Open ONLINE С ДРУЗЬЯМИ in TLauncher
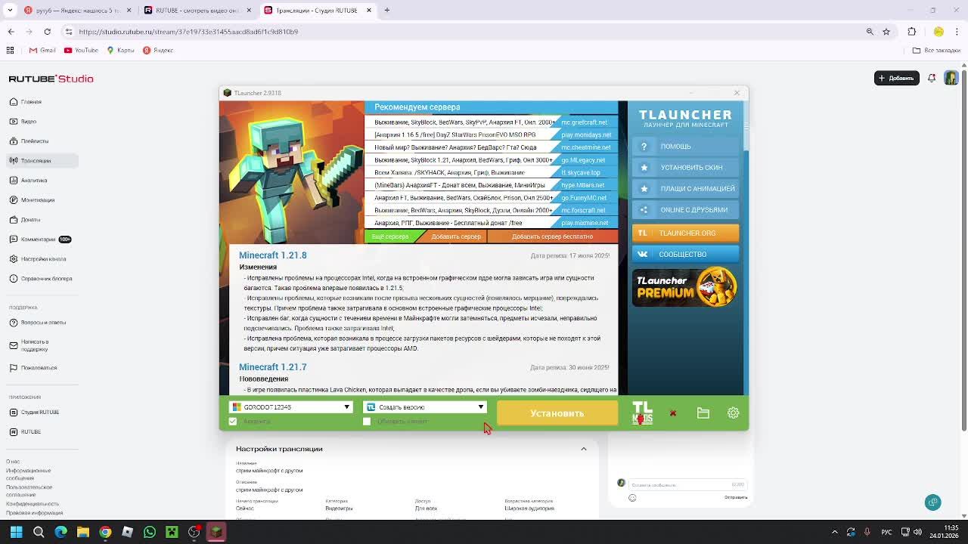The height and width of the screenshot is (544, 968). [x=686, y=210]
